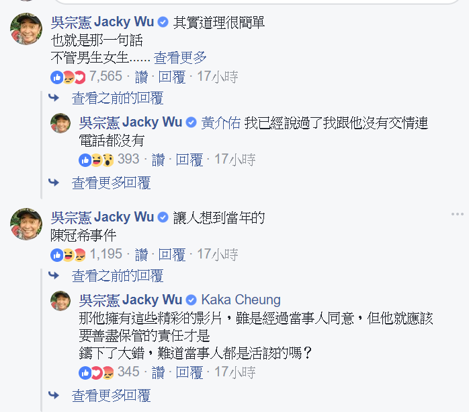This screenshot has height=412, width=469.
Task: Like the reply that has 393 reactions
Action: 158,160
